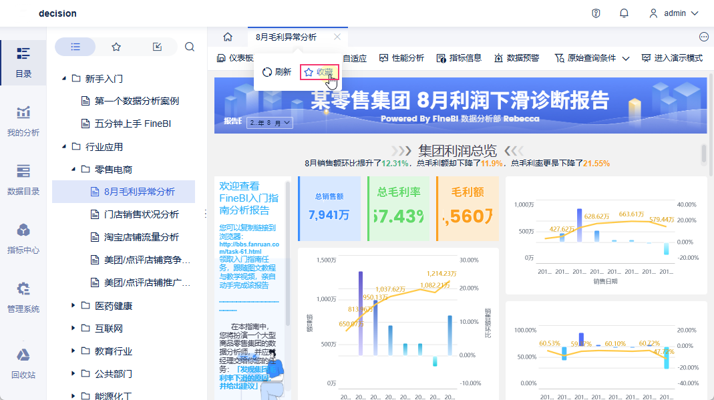This screenshot has height=400, width=714.
Task: Click 进入演示模式 presentation mode
Action: pyautogui.click(x=672, y=58)
